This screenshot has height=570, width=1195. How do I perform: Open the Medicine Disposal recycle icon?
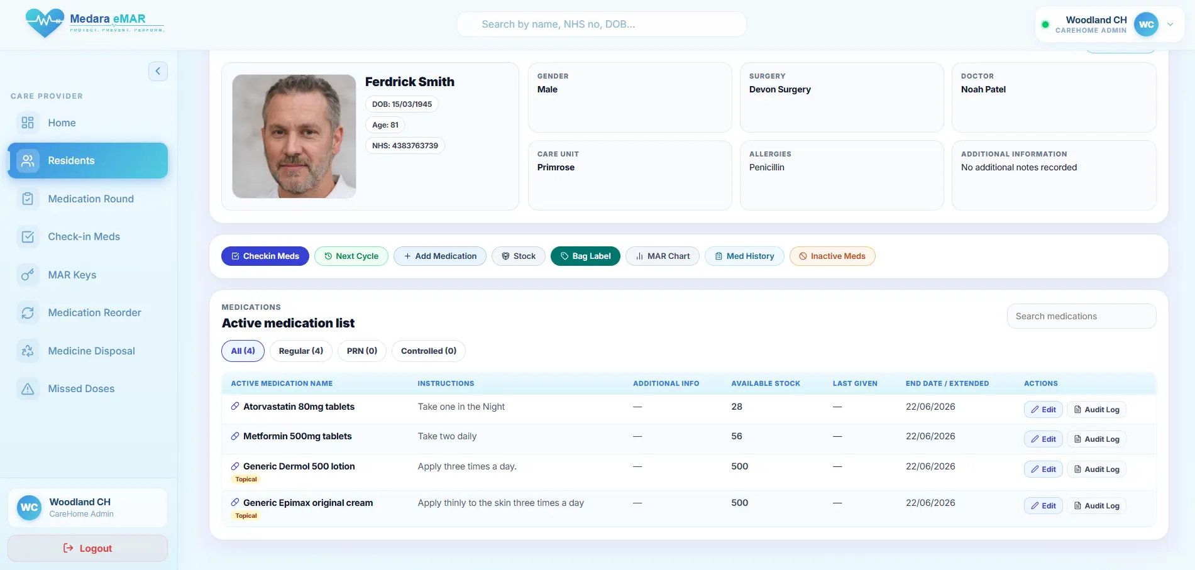pyautogui.click(x=28, y=351)
